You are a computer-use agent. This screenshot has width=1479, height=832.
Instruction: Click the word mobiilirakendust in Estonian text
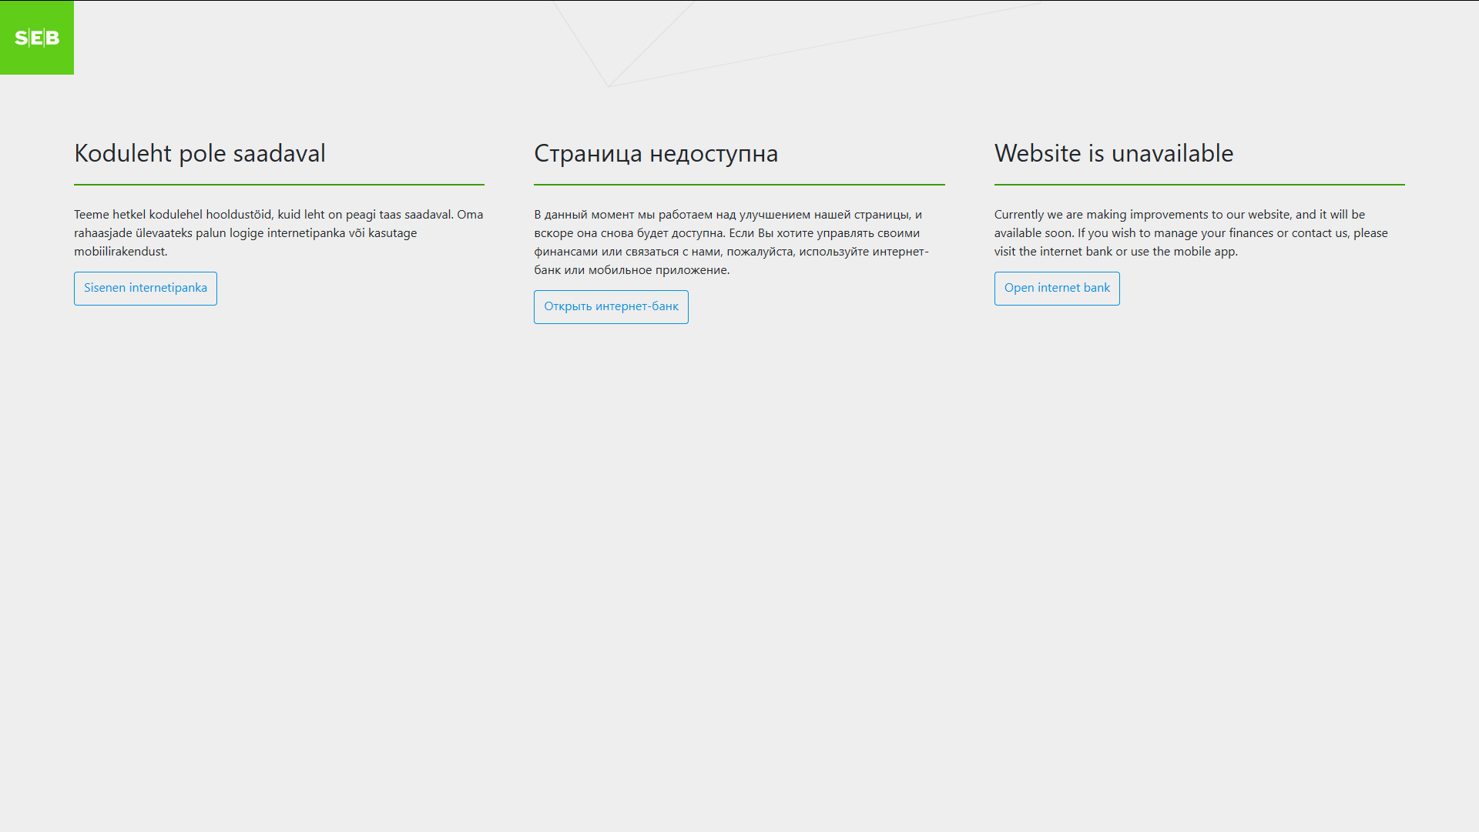pyautogui.click(x=119, y=252)
